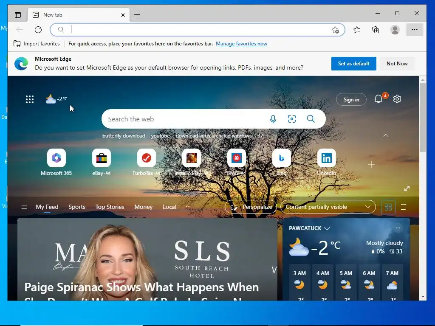Image resolution: width=435 pixels, height=326 pixels.
Task: Add a new quick link site
Action: 371,164
